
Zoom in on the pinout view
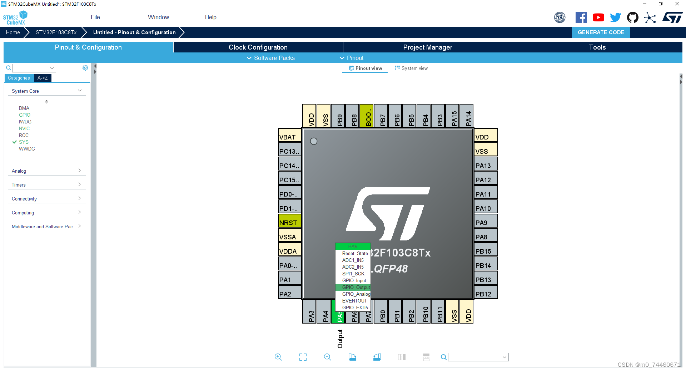278,357
